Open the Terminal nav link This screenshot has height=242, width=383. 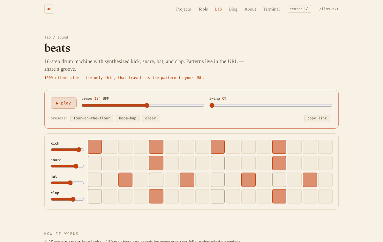(x=272, y=9)
